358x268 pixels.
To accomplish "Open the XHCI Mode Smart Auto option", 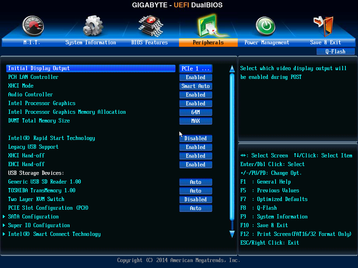I will click(x=195, y=86).
